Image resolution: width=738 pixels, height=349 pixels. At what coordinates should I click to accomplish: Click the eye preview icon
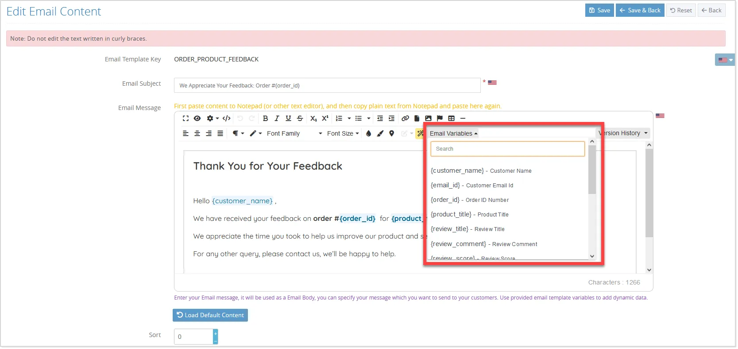click(197, 118)
